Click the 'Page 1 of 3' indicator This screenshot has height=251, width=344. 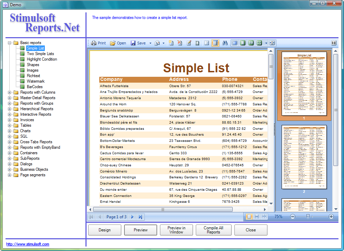tap(117, 217)
